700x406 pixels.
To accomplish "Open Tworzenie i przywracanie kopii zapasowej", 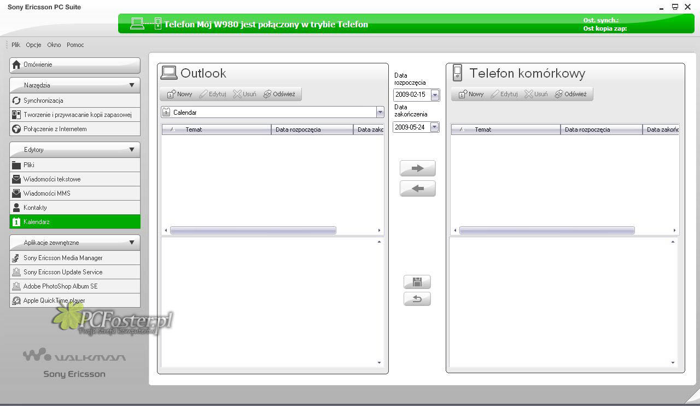I will pos(75,115).
